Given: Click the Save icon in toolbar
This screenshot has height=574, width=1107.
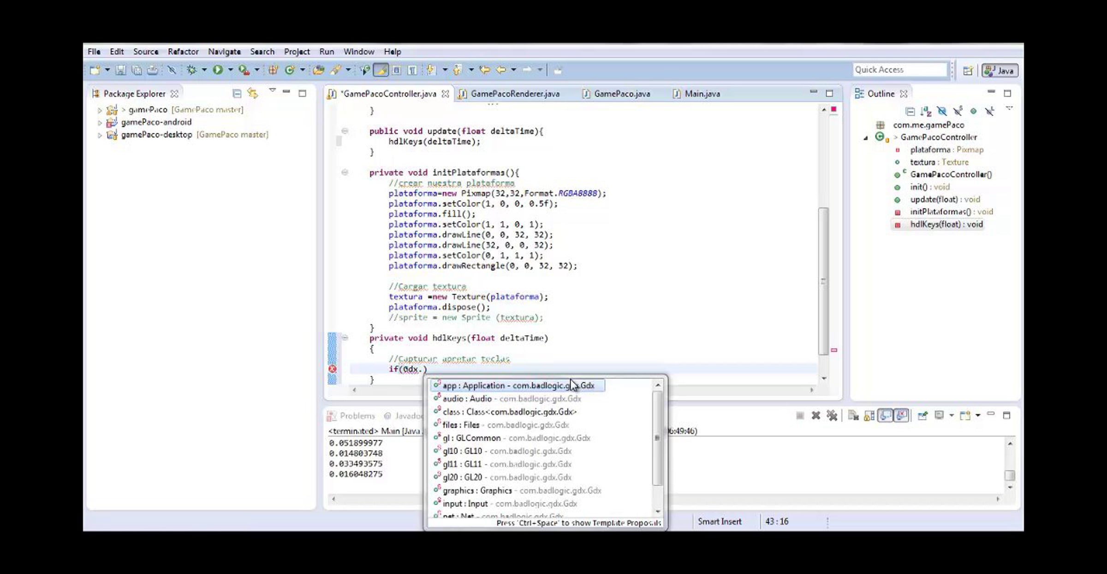Looking at the screenshot, I should click(x=121, y=70).
